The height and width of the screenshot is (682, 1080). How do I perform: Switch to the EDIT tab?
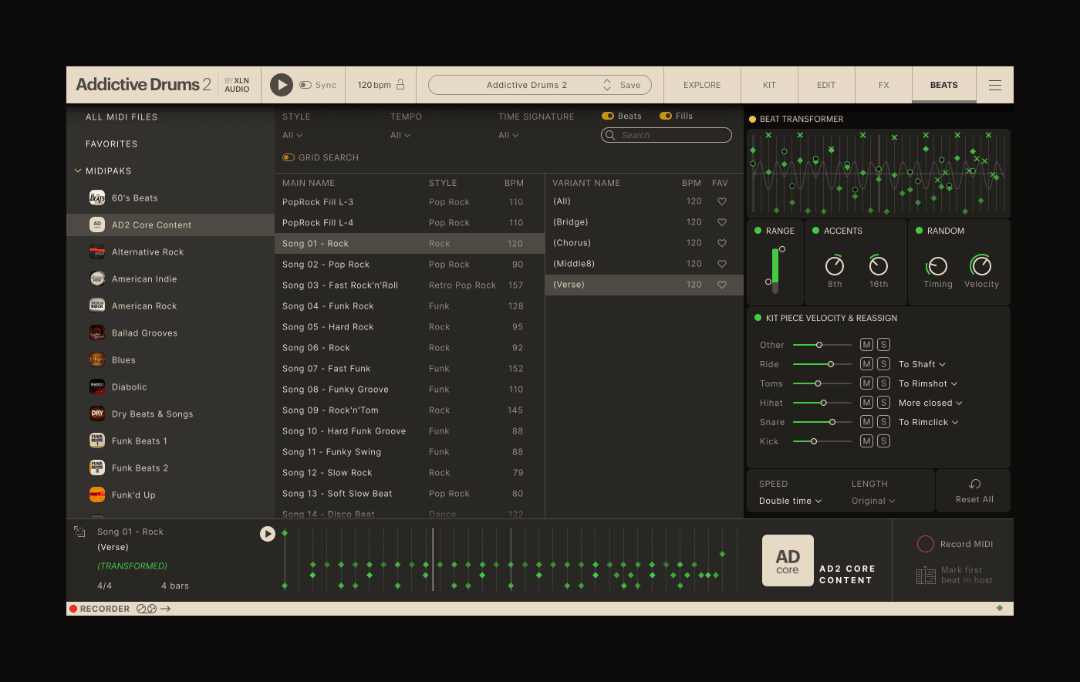[826, 85]
